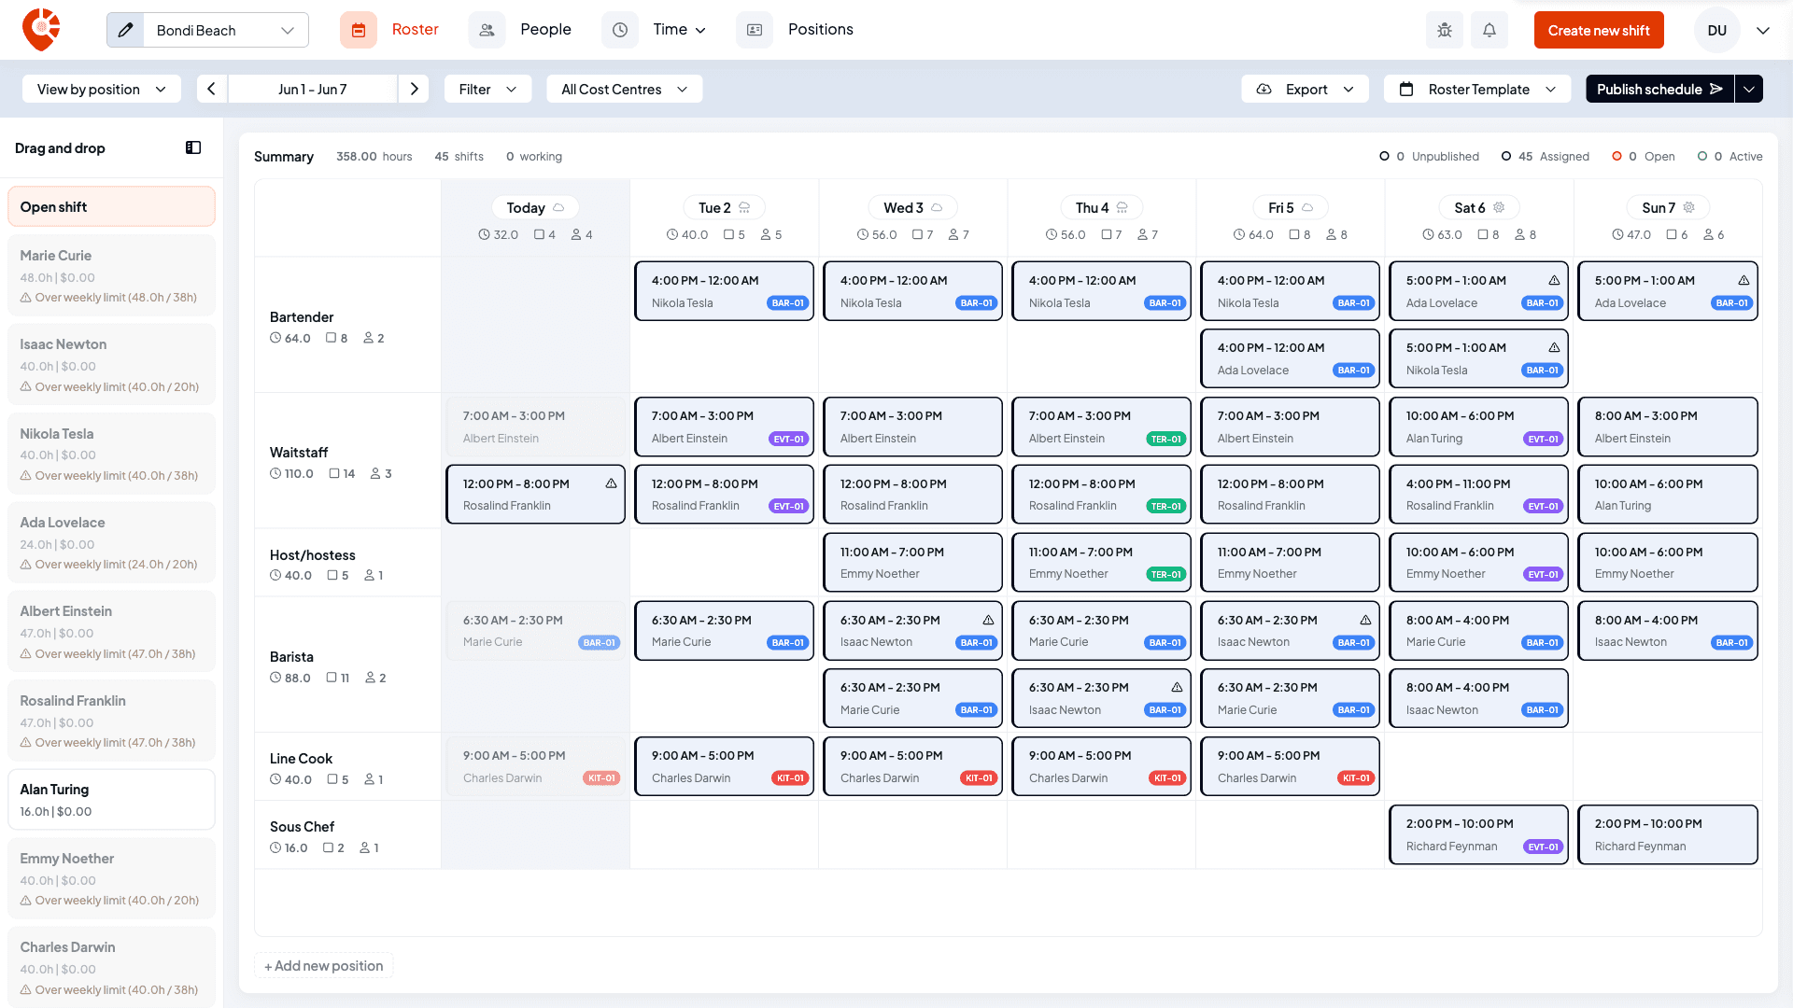Screen dimensions: 1793x1008
Task: Toggle the Unpublished status filter
Action: click(1429, 157)
